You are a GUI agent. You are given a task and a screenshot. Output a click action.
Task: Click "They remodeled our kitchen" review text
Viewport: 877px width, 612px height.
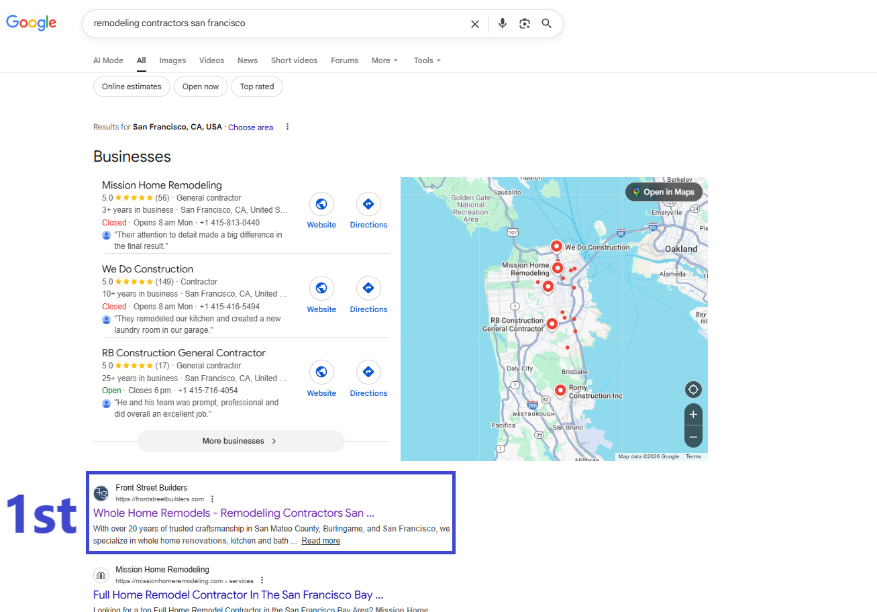point(197,324)
